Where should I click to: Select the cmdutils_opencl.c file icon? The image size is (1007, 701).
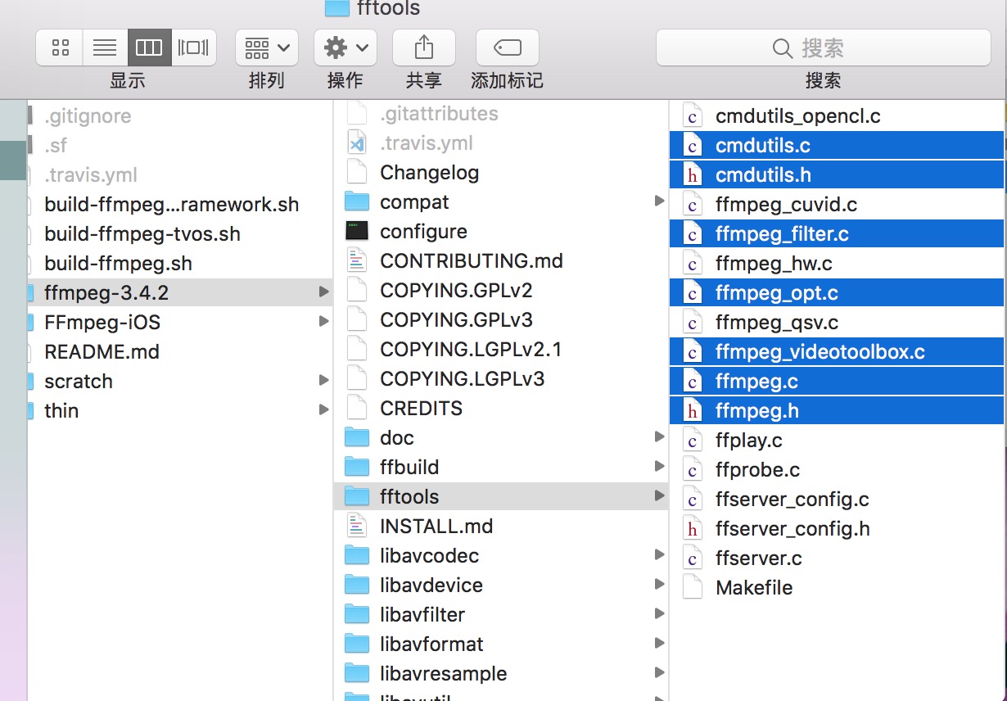click(x=693, y=116)
